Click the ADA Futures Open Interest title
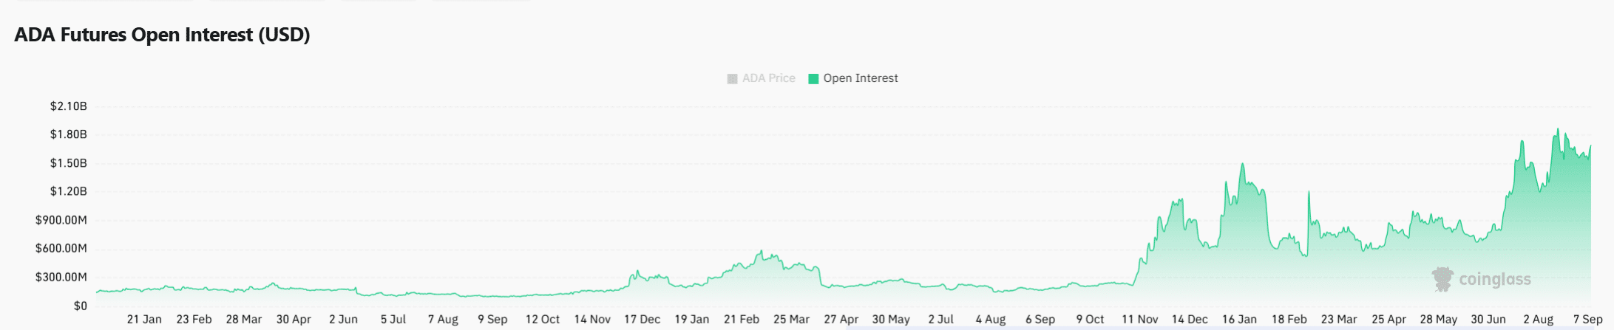This screenshot has height=330, width=1614. [x=162, y=35]
